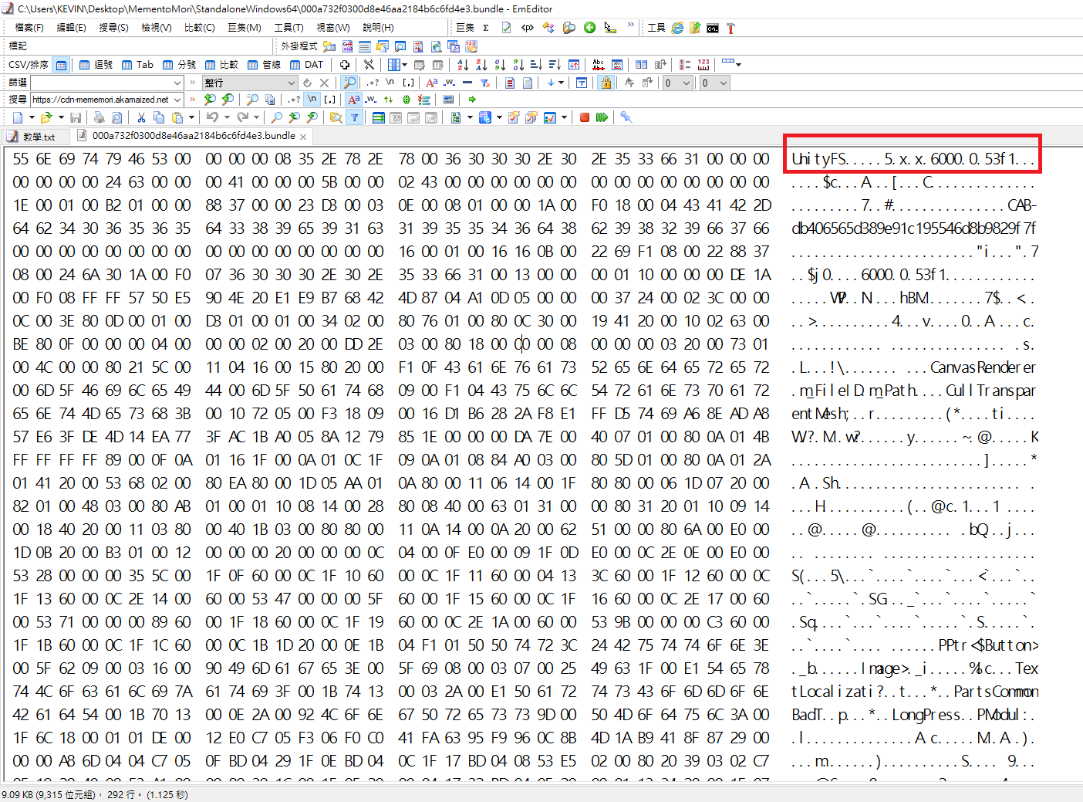Click the red stop macro button
The width and height of the screenshot is (1083, 802).
(x=585, y=117)
